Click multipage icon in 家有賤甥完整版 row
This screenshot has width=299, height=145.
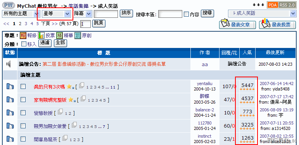pos(83,98)
